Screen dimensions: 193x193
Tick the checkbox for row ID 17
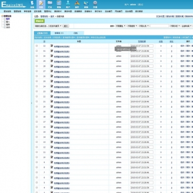tap(37, 122)
